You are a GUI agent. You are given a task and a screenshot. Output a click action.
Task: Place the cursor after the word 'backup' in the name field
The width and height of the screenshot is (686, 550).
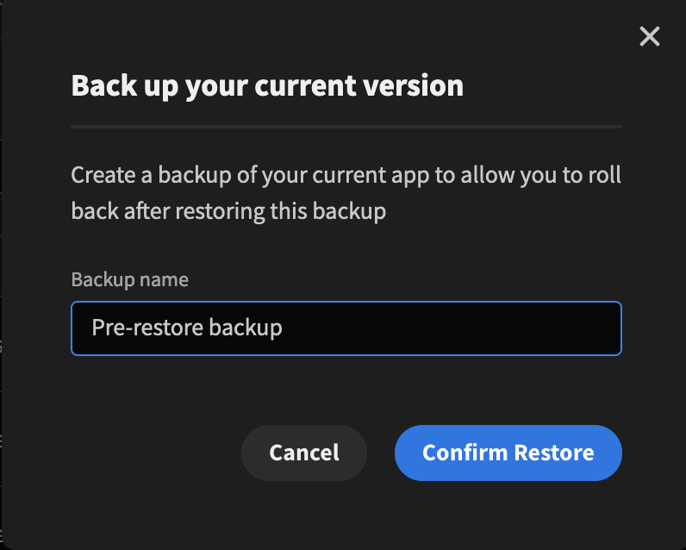(x=284, y=328)
